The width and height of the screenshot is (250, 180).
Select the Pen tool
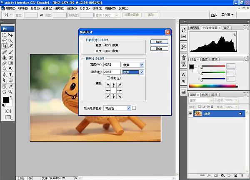coord(5,74)
